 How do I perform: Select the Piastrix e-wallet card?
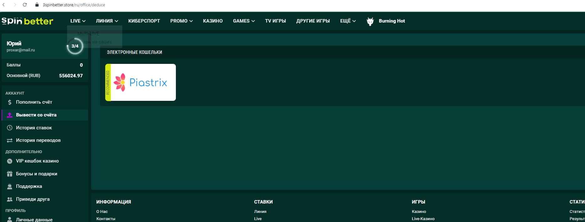(x=140, y=82)
